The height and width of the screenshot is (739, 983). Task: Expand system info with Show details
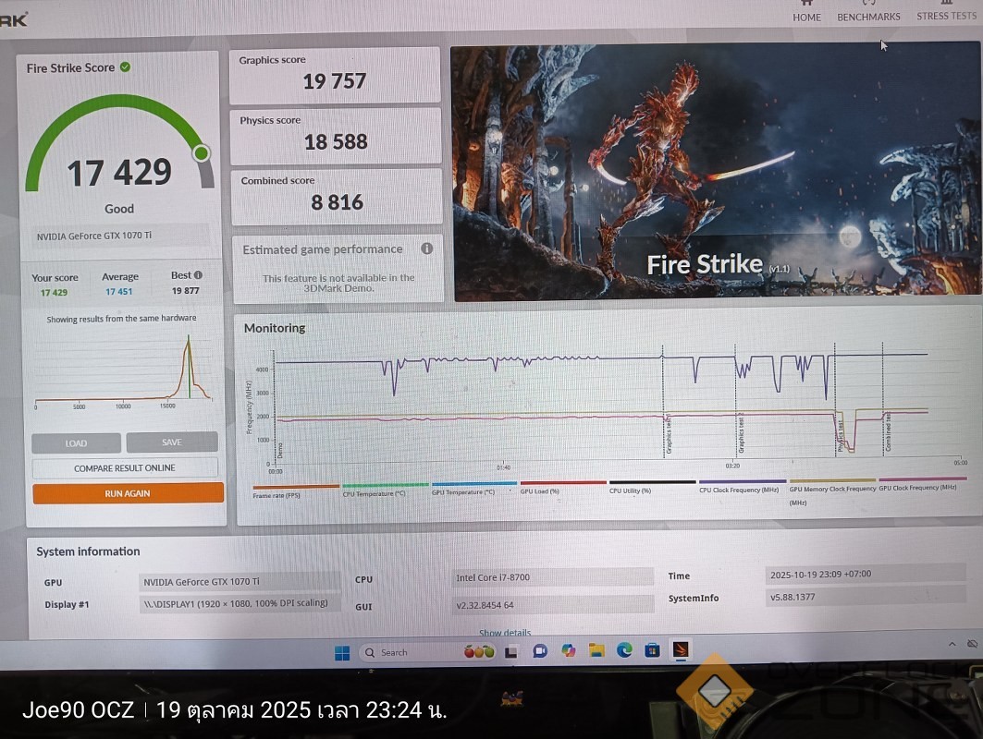coord(505,633)
